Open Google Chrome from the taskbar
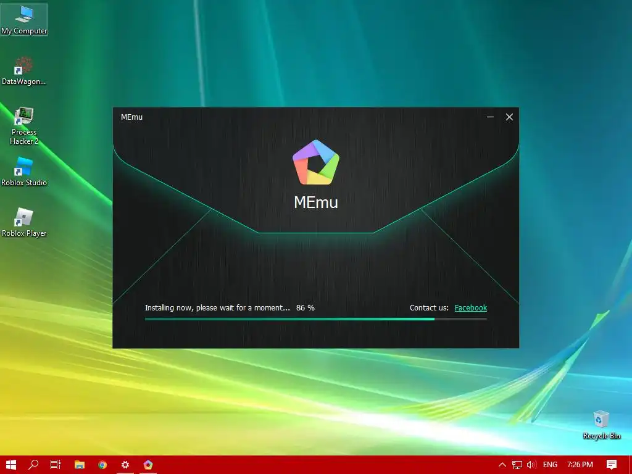Viewport: 632px width, 474px height. click(102, 465)
